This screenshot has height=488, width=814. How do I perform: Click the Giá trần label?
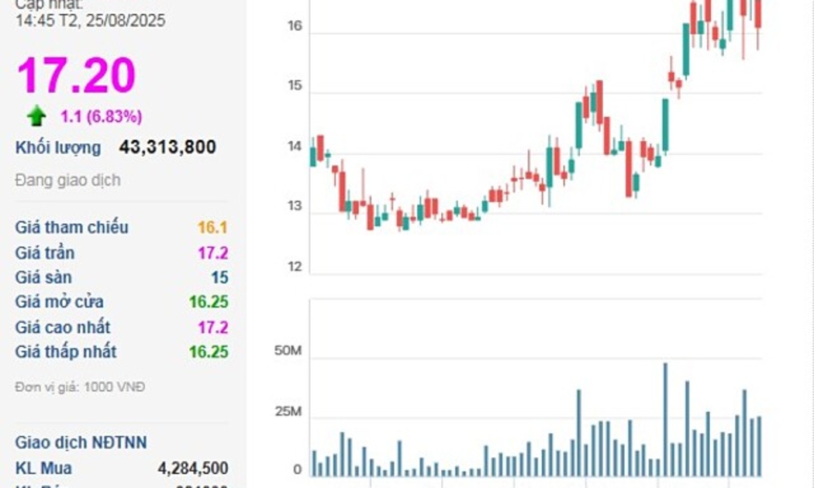pyautogui.click(x=45, y=253)
